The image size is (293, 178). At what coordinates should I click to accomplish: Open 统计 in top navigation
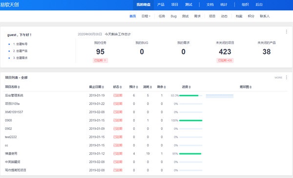coord(224,5)
